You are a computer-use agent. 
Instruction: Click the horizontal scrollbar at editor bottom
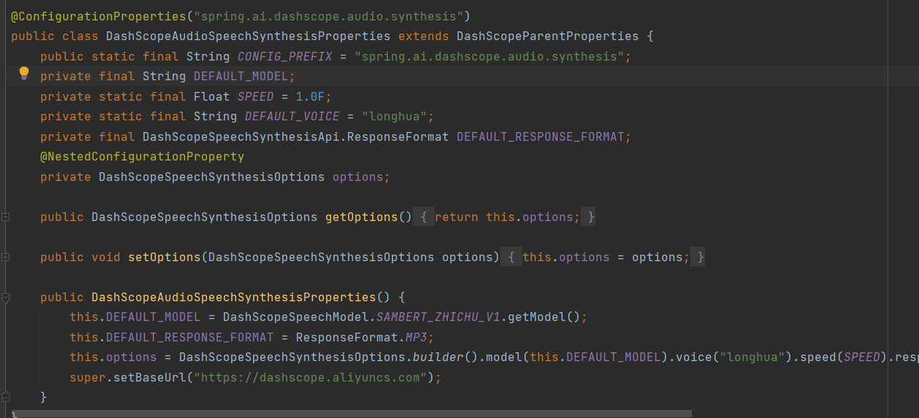pyautogui.click(x=351, y=414)
